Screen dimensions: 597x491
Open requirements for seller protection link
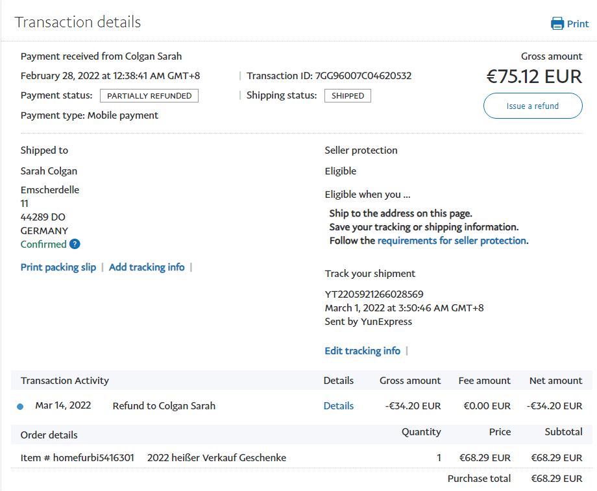coord(452,241)
